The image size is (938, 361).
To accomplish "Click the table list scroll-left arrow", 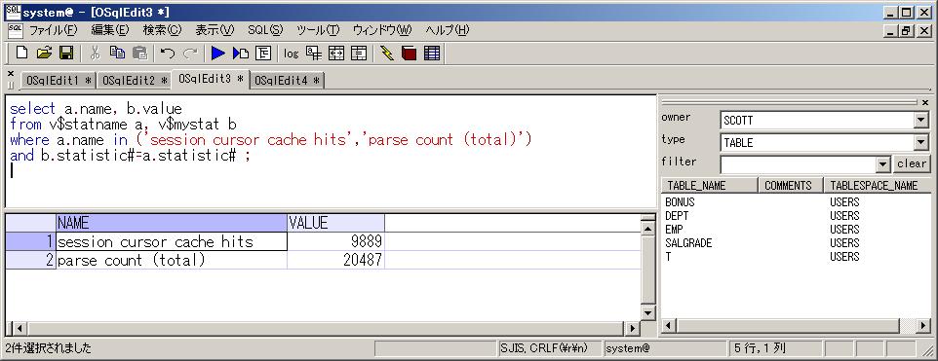I will pos(669,326).
